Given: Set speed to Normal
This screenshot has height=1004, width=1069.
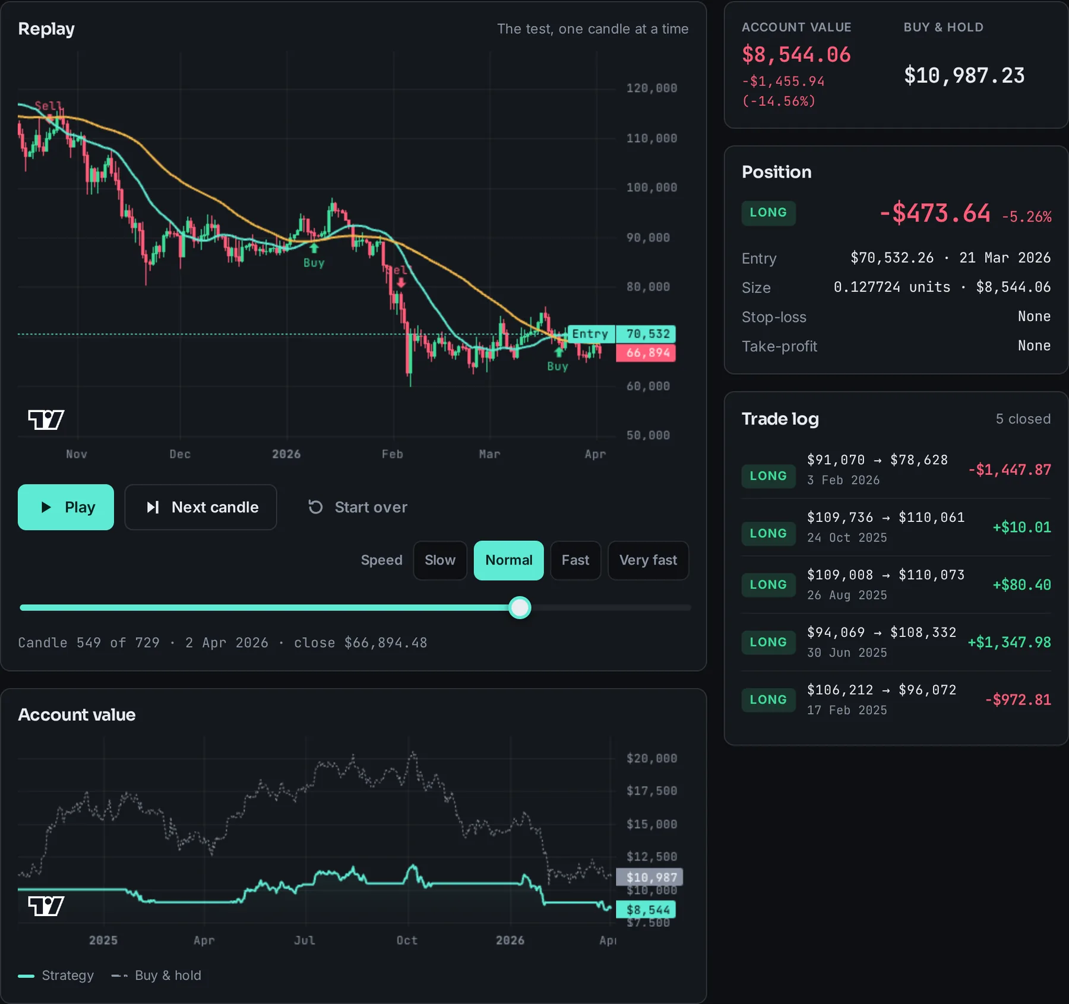Looking at the screenshot, I should (x=509, y=560).
